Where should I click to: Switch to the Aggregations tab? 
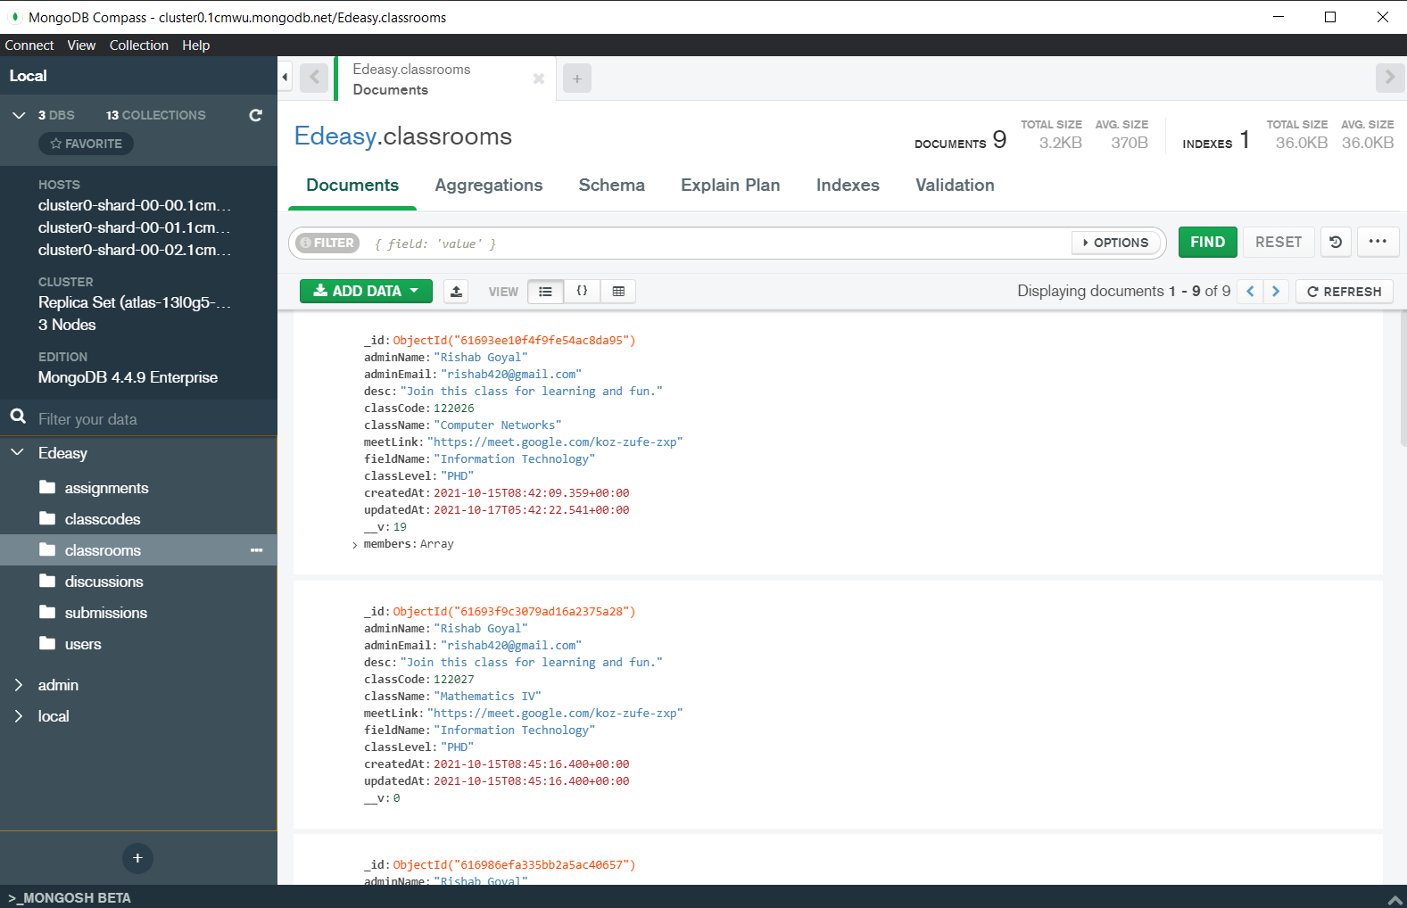pyautogui.click(x=489, y=185)
